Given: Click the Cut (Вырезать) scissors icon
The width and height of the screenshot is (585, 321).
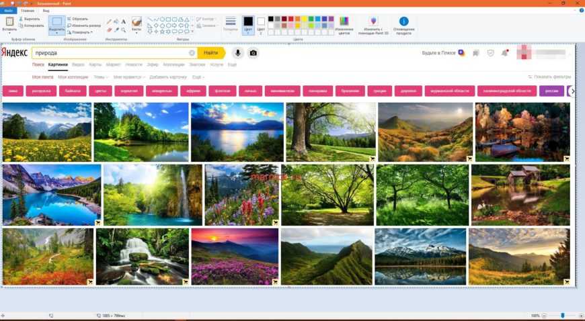Looking at the screenshot, I should [x=19, y=19].
